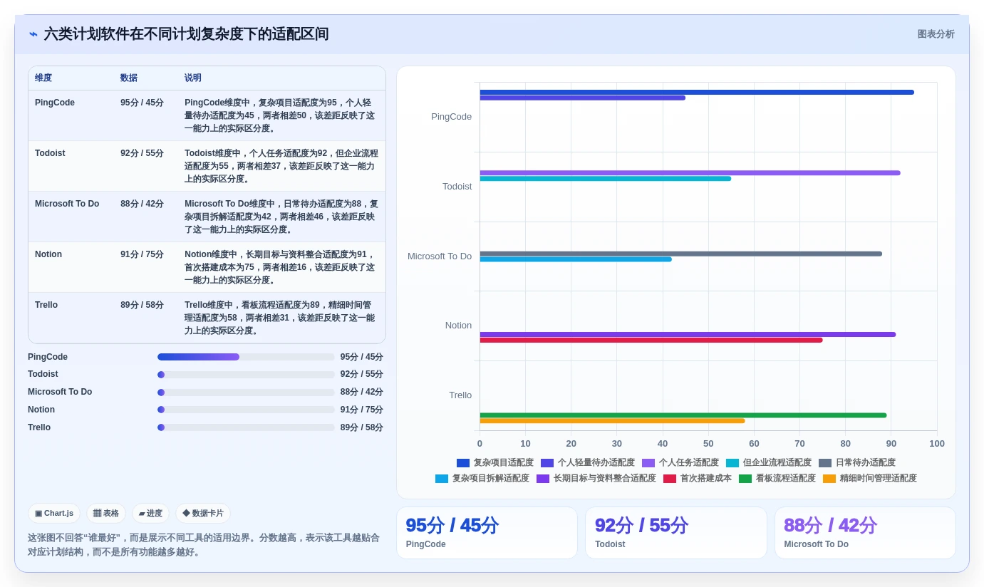Screen dimensions: 984x587
Task: Click the footnote starting 这张图不回答
Action: pyautogui.click(x=204, y=545)
